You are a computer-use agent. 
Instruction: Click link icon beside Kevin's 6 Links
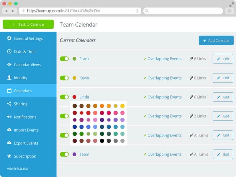pyautogui.click(x=191, y=78)
